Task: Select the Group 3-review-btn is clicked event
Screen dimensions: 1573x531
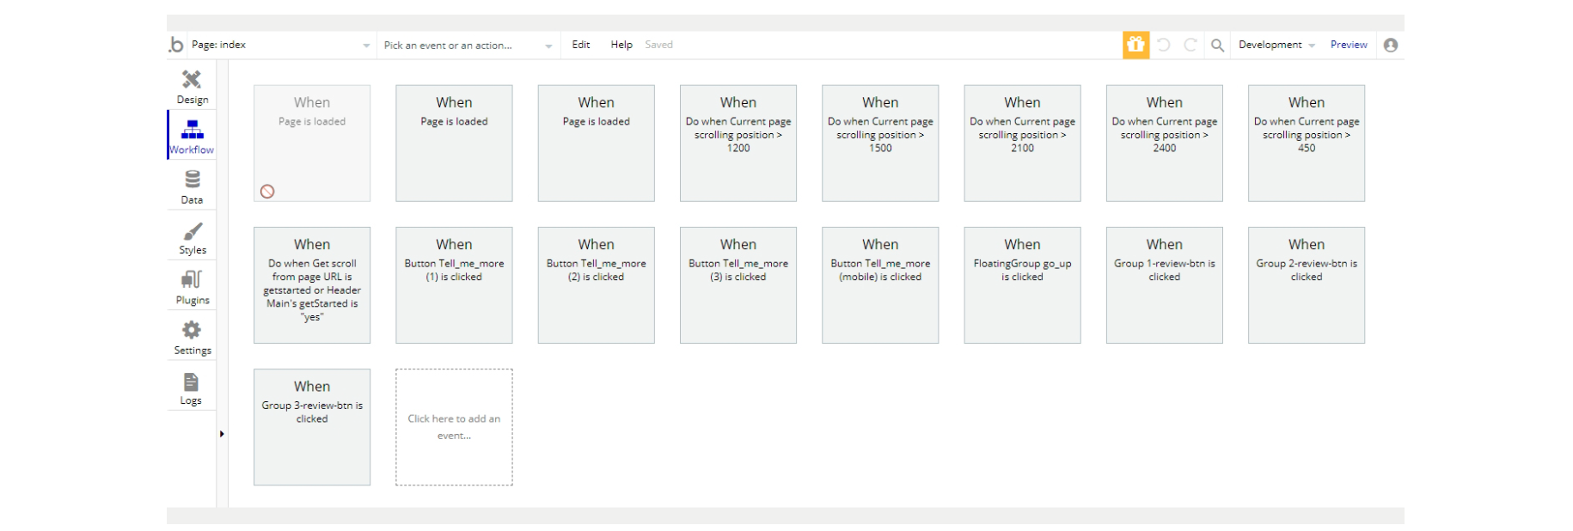Action: [312, 427]
